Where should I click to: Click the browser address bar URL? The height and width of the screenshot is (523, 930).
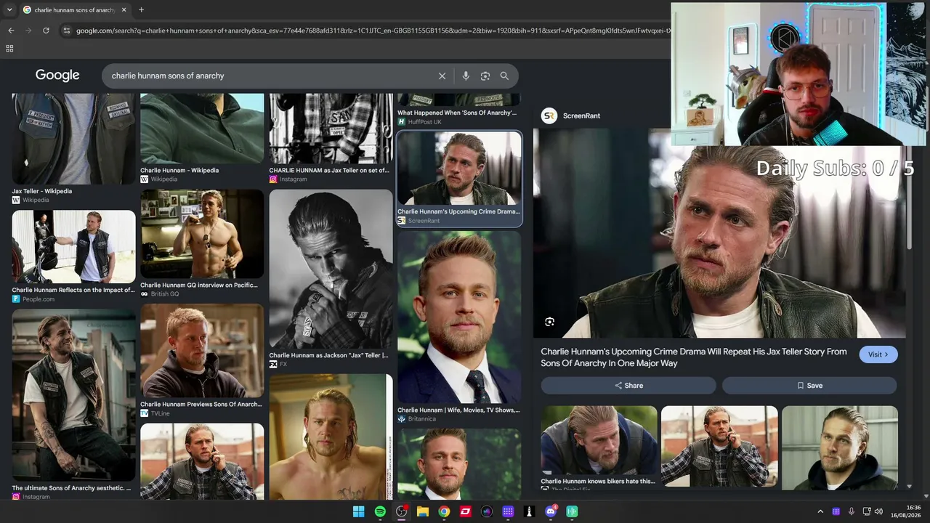[372, 31]
